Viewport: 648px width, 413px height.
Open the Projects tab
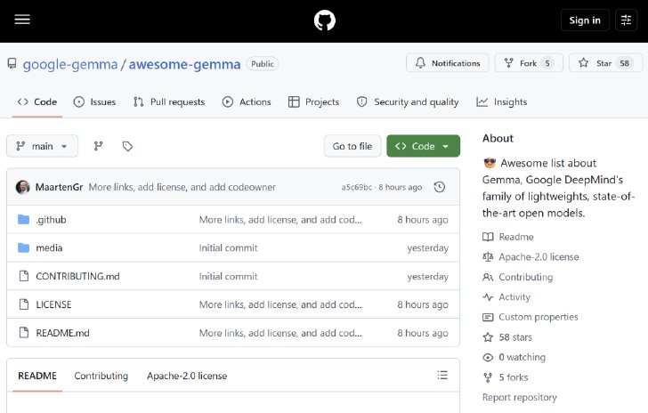point(314,101)
